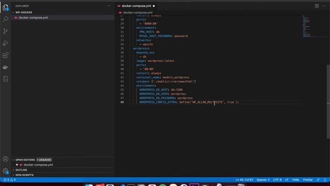Viewport: 330px width, 186px height.
Task: Click the PMA_HOST: db line
Action: point(150,32)
